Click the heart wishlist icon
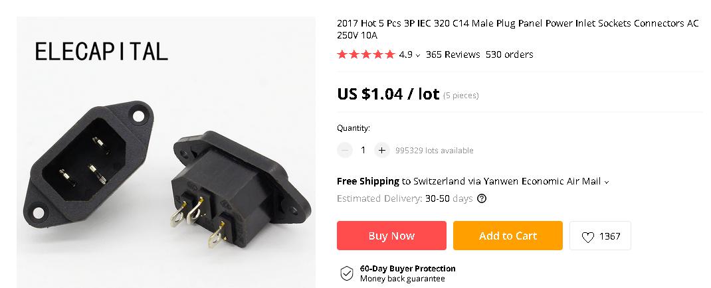Viewport: 711px width, 288px height. 587,237
